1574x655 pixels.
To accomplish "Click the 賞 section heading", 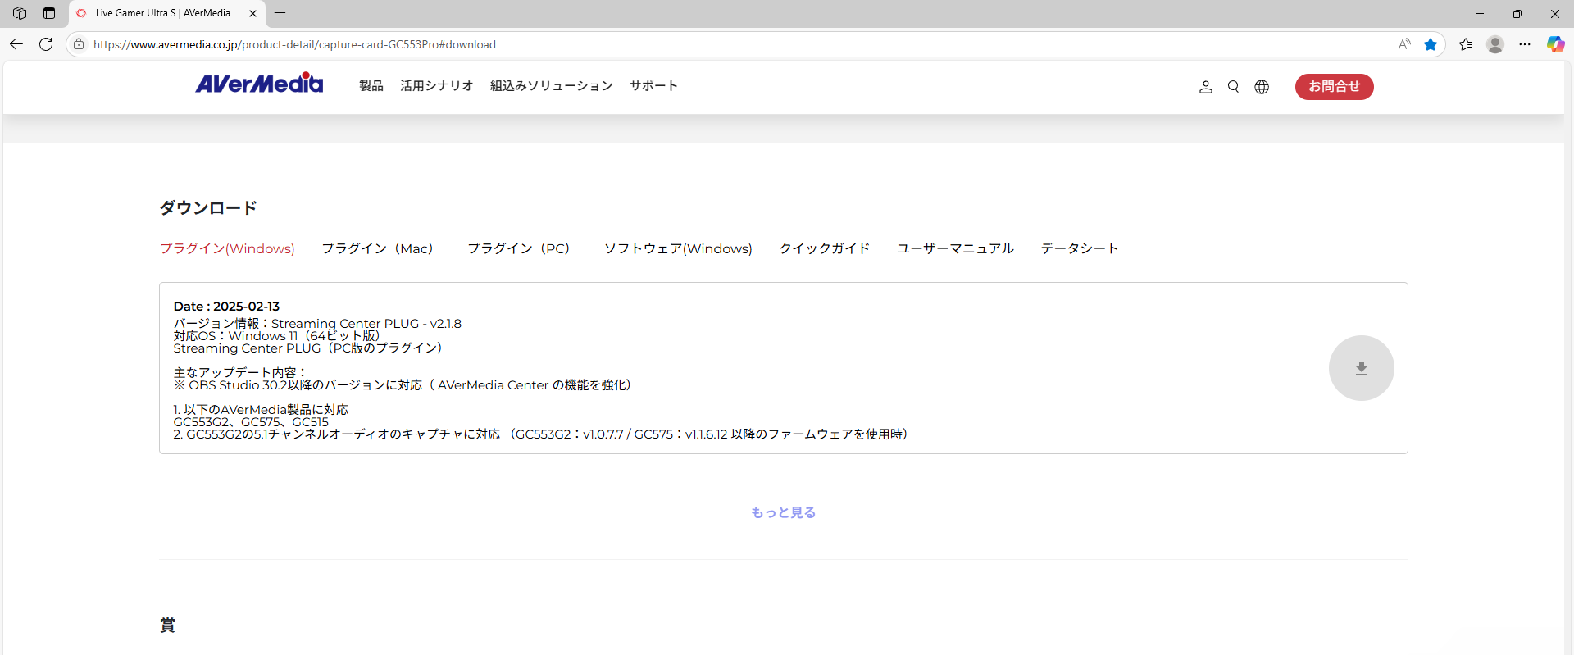I will point(167,625).
